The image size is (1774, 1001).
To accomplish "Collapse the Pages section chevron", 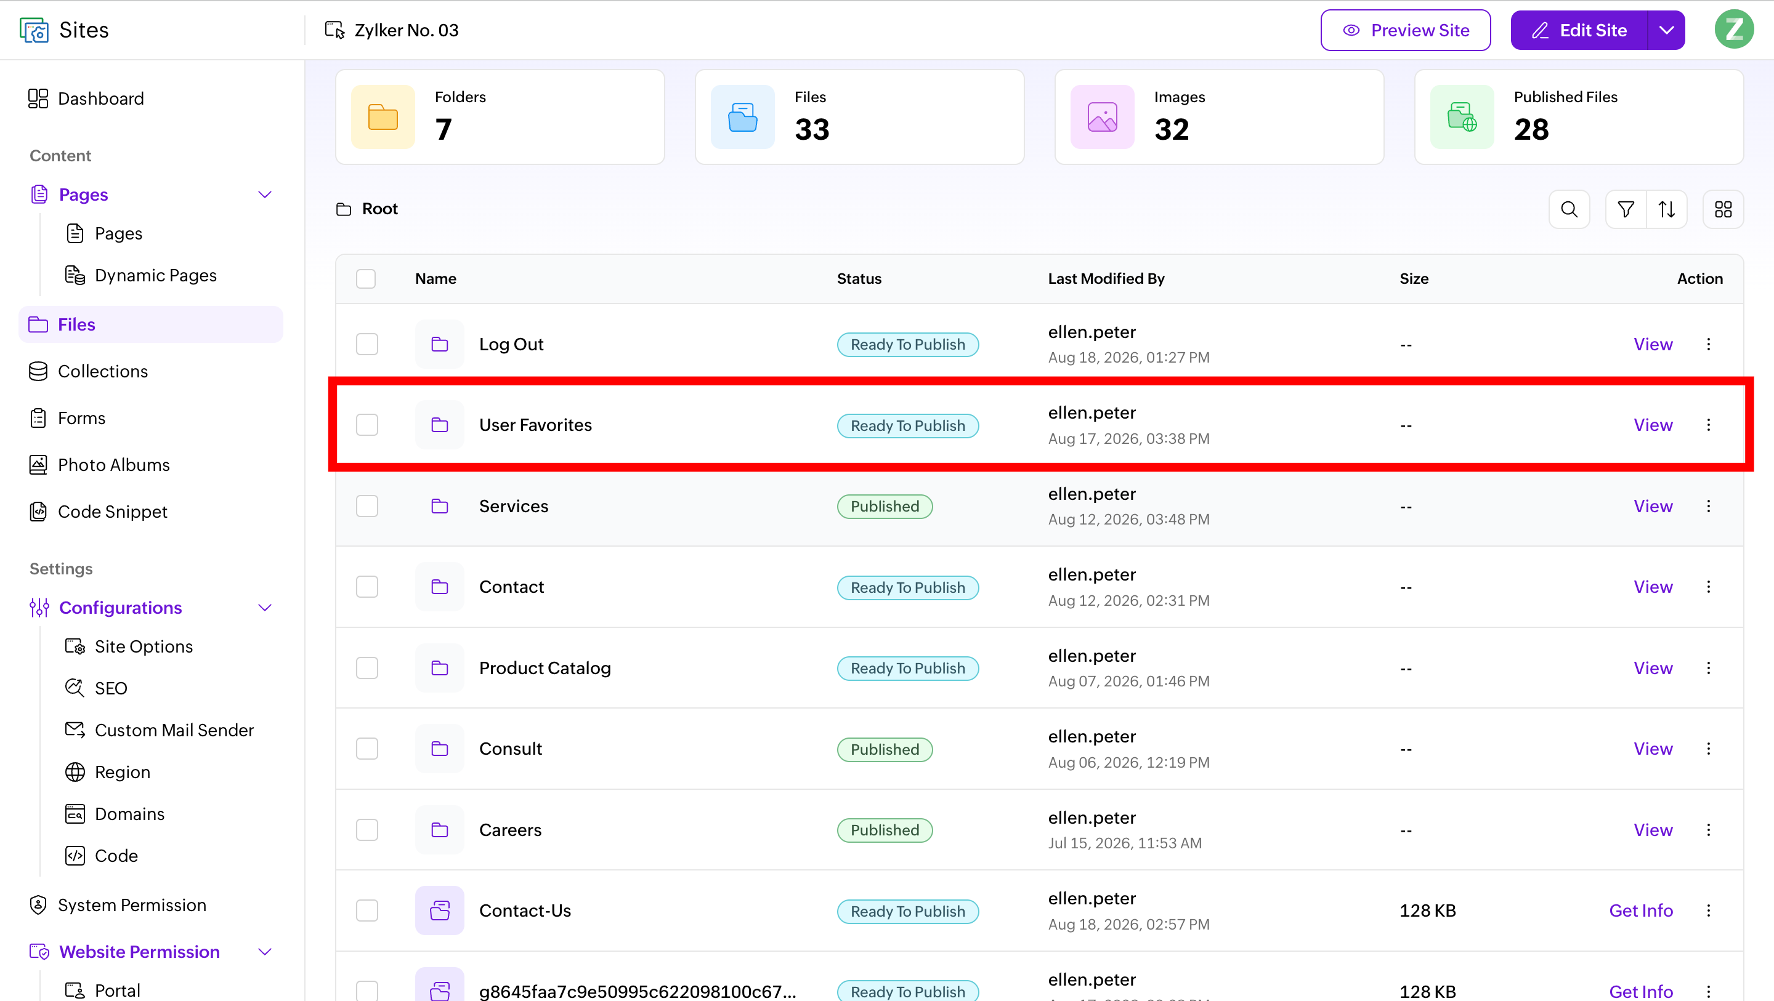I will click(x=264, y=195).
